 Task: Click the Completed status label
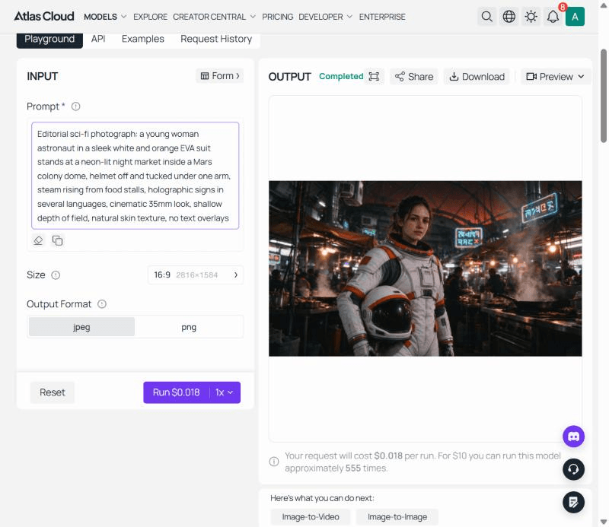(x=341, y=77)
